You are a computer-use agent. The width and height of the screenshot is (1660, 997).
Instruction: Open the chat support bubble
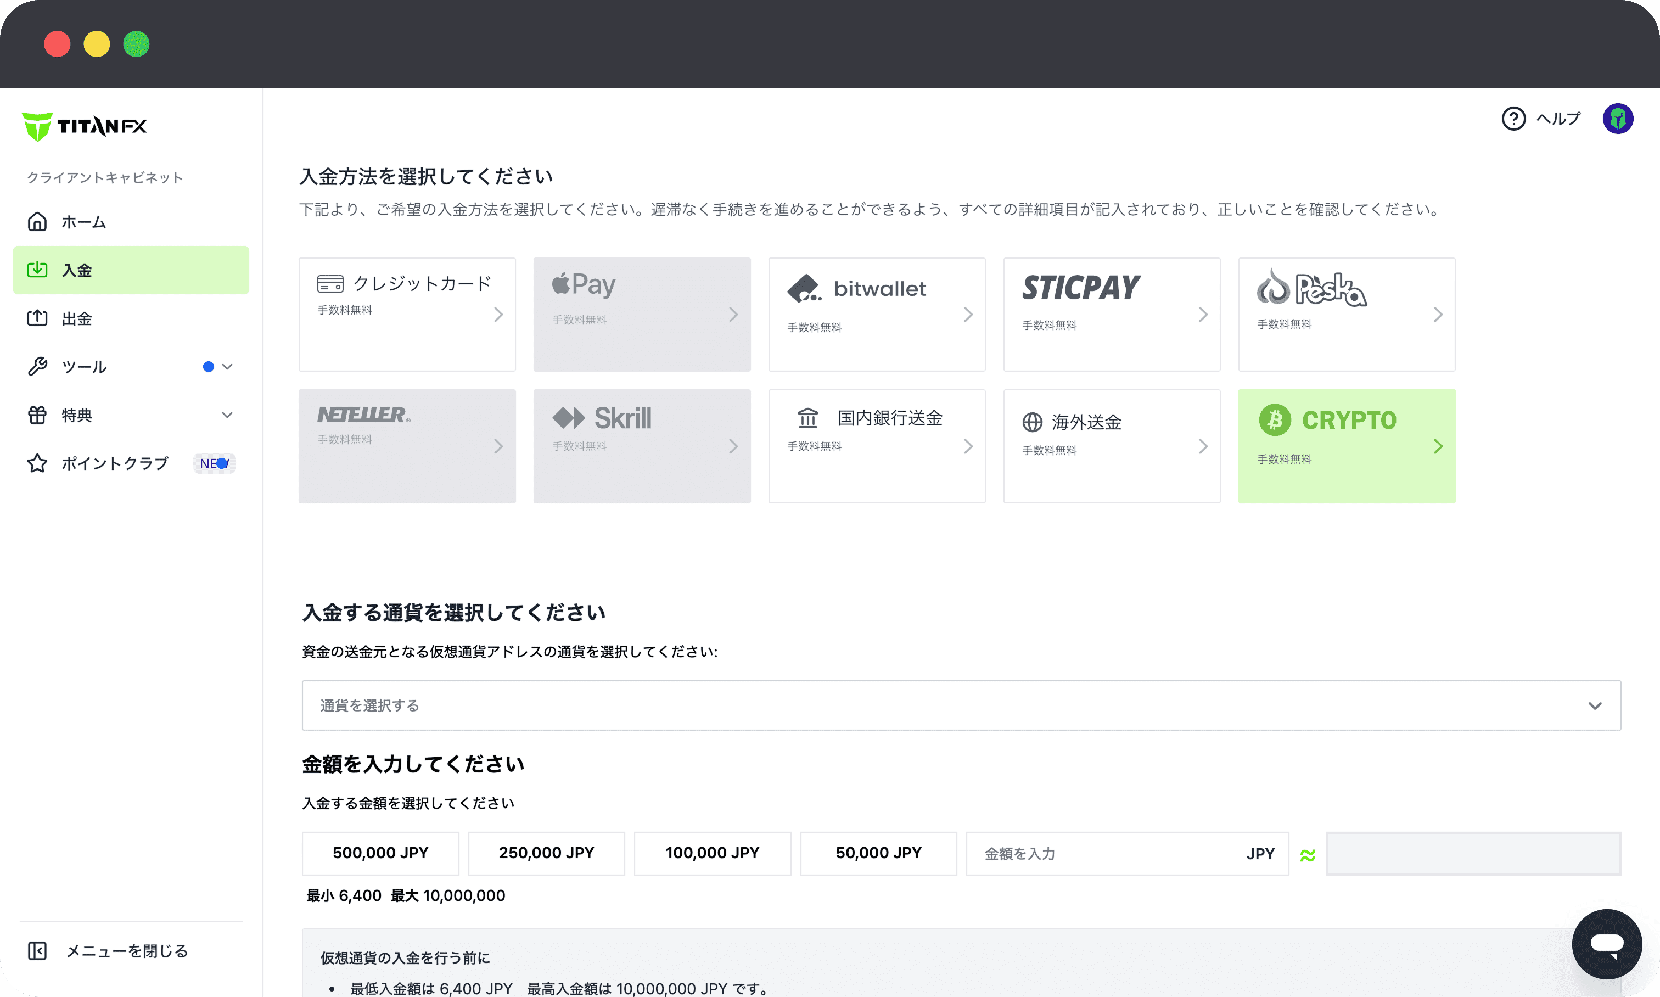pyautogui.click(x=1606, y=943)
